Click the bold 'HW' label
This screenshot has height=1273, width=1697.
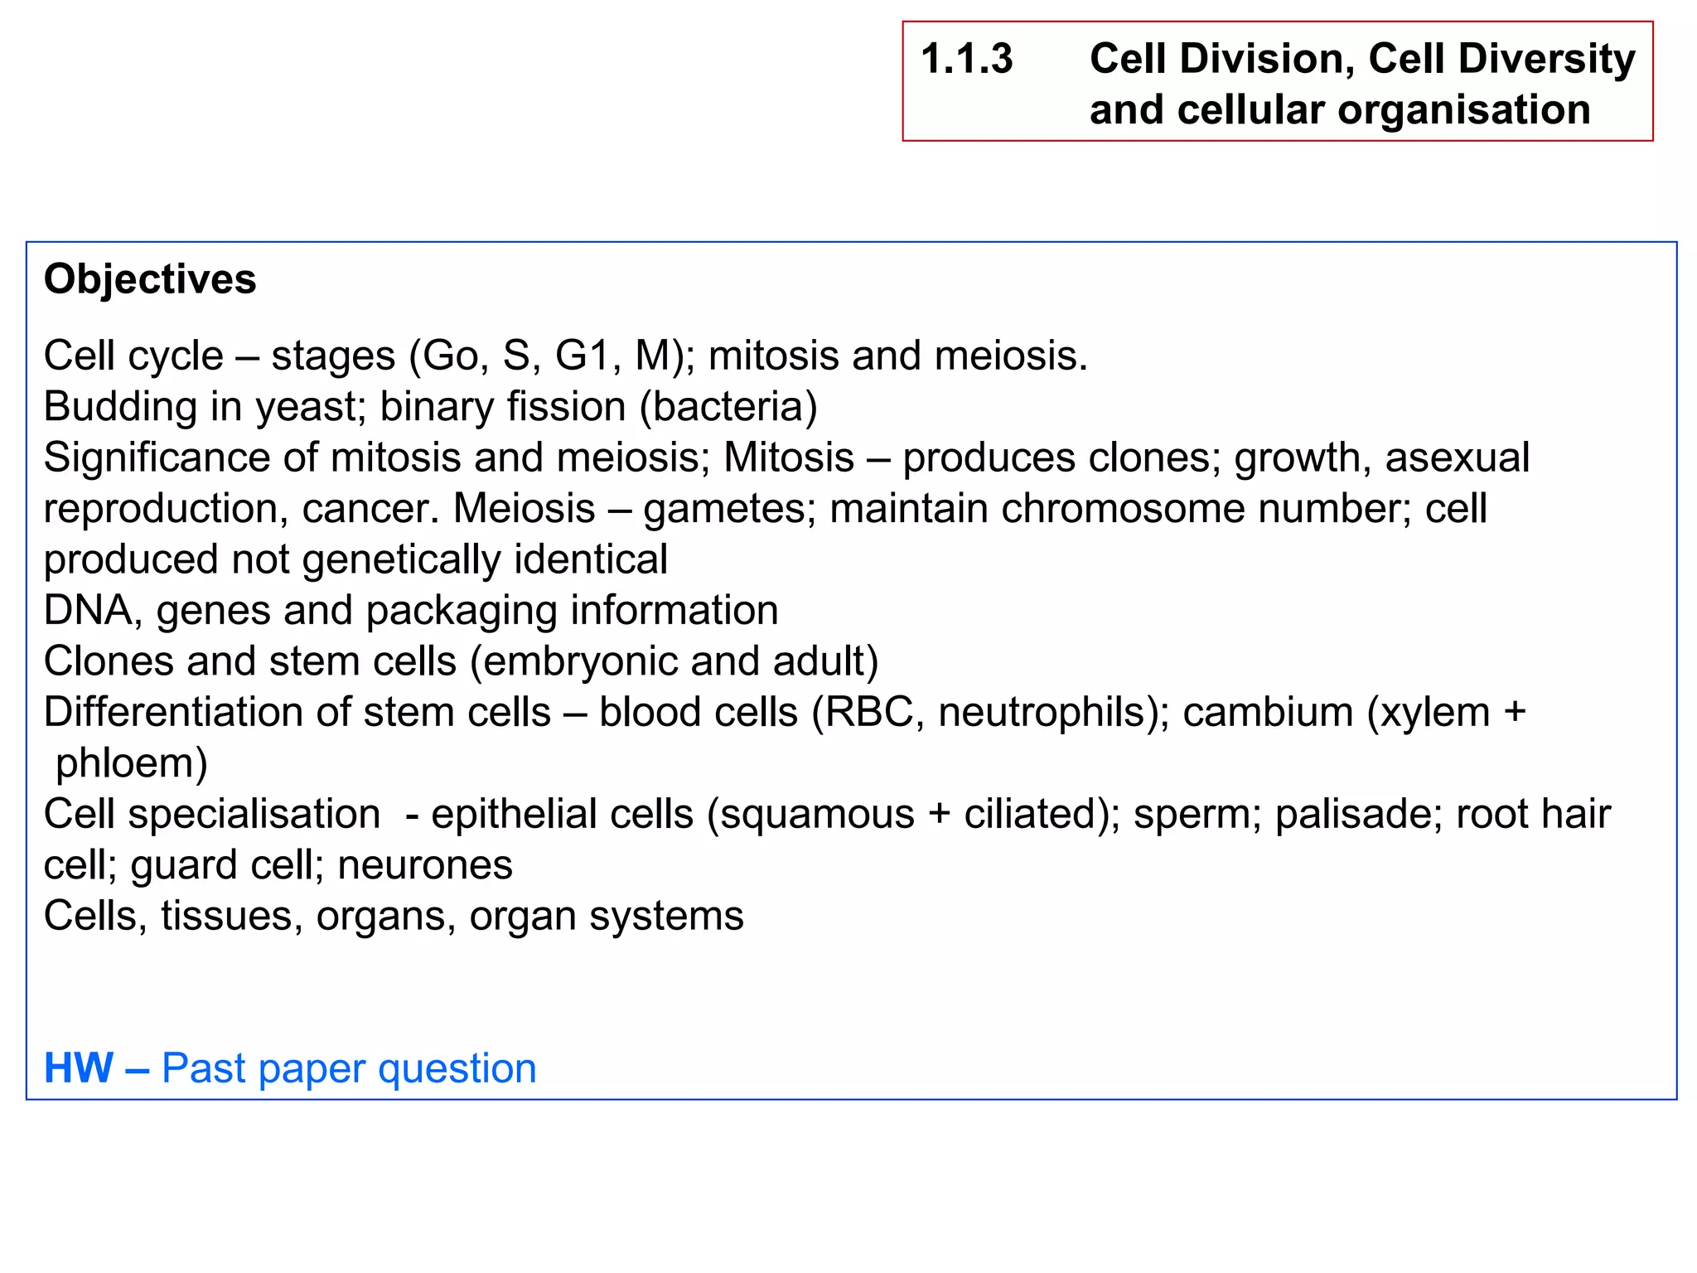coord(79,1067)
